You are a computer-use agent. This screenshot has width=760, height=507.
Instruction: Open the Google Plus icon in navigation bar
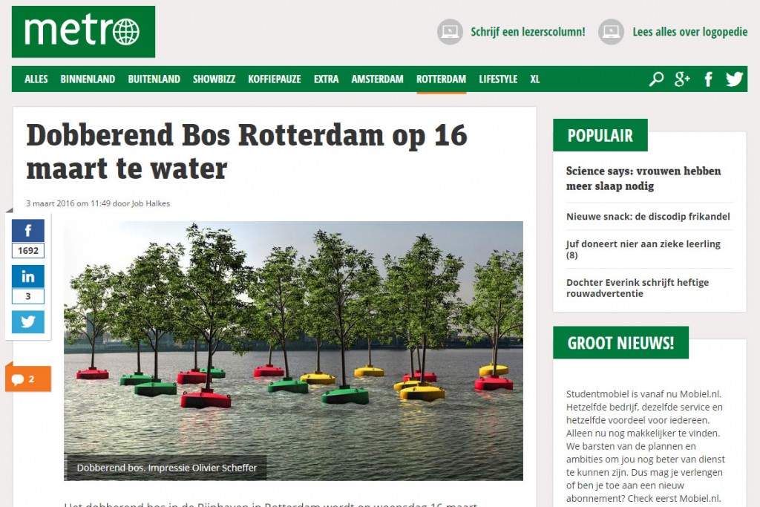(x=682, y=79)
